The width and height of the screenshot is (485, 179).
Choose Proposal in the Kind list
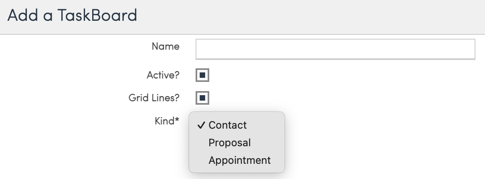[x=230, y=143]
